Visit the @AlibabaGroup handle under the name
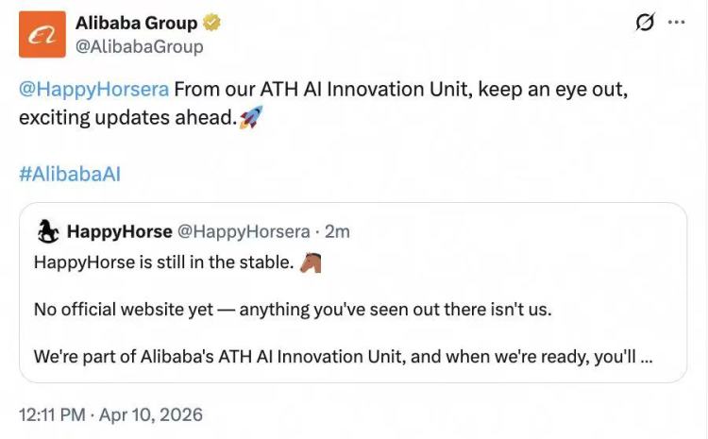 point(140,45)
